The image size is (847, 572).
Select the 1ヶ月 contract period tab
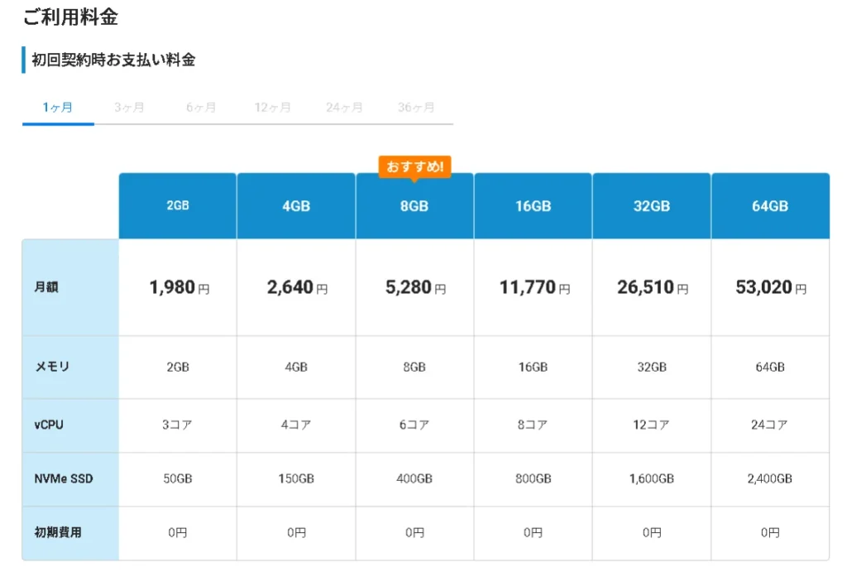(x=58, y=107)
